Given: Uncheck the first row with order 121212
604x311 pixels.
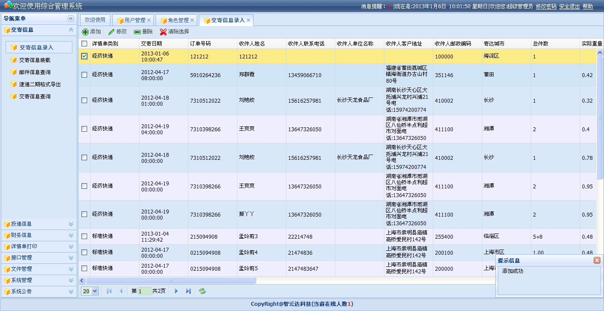Looking at the screenshot, I should click(x=84, y=56).
